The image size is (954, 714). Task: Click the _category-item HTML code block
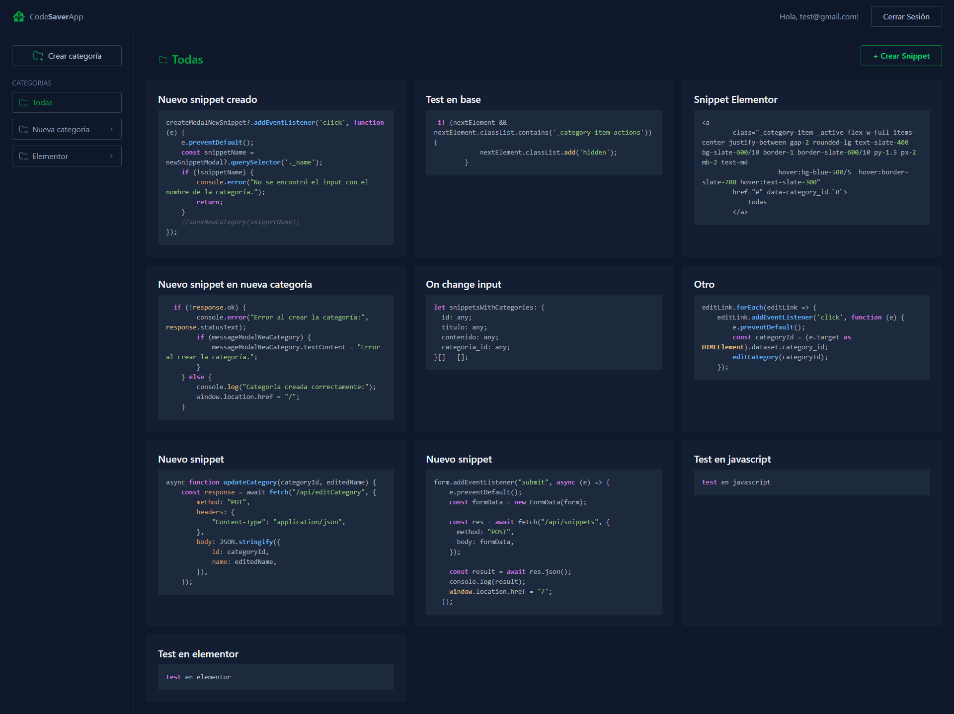(x=812, y=167)
